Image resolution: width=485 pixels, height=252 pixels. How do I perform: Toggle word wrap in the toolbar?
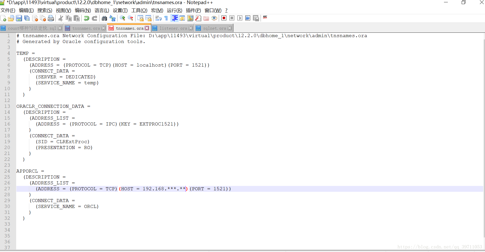point(158,18)
